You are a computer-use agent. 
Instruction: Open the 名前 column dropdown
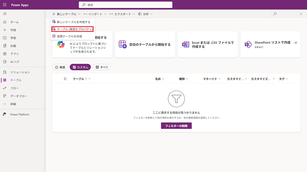(160, 79)
